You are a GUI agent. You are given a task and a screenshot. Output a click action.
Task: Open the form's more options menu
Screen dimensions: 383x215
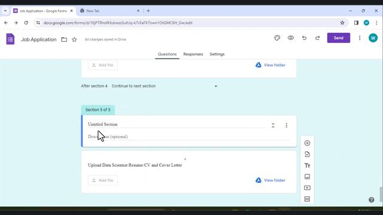[360, 38]
